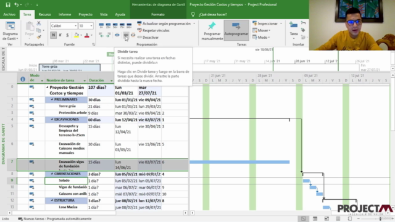Outdent the task with left green arrow
The image size is (395, 222).
tap(101, 35)
